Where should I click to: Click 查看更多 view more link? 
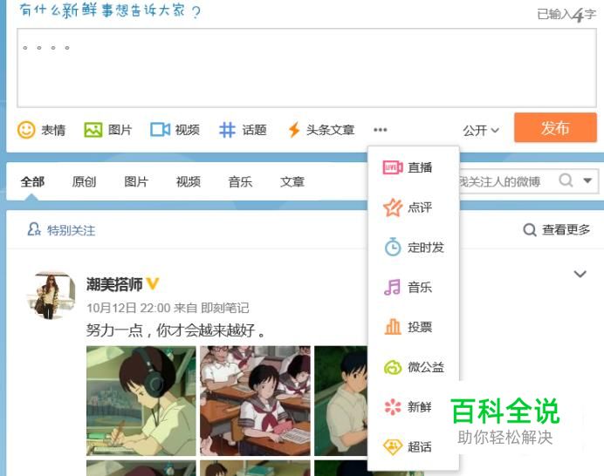[x=556, y=230]
